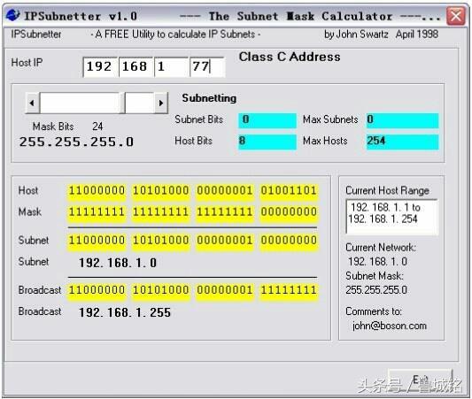472x399 pixels.
Task: Click the Class C Address label
Action: (x=290, y=57)
